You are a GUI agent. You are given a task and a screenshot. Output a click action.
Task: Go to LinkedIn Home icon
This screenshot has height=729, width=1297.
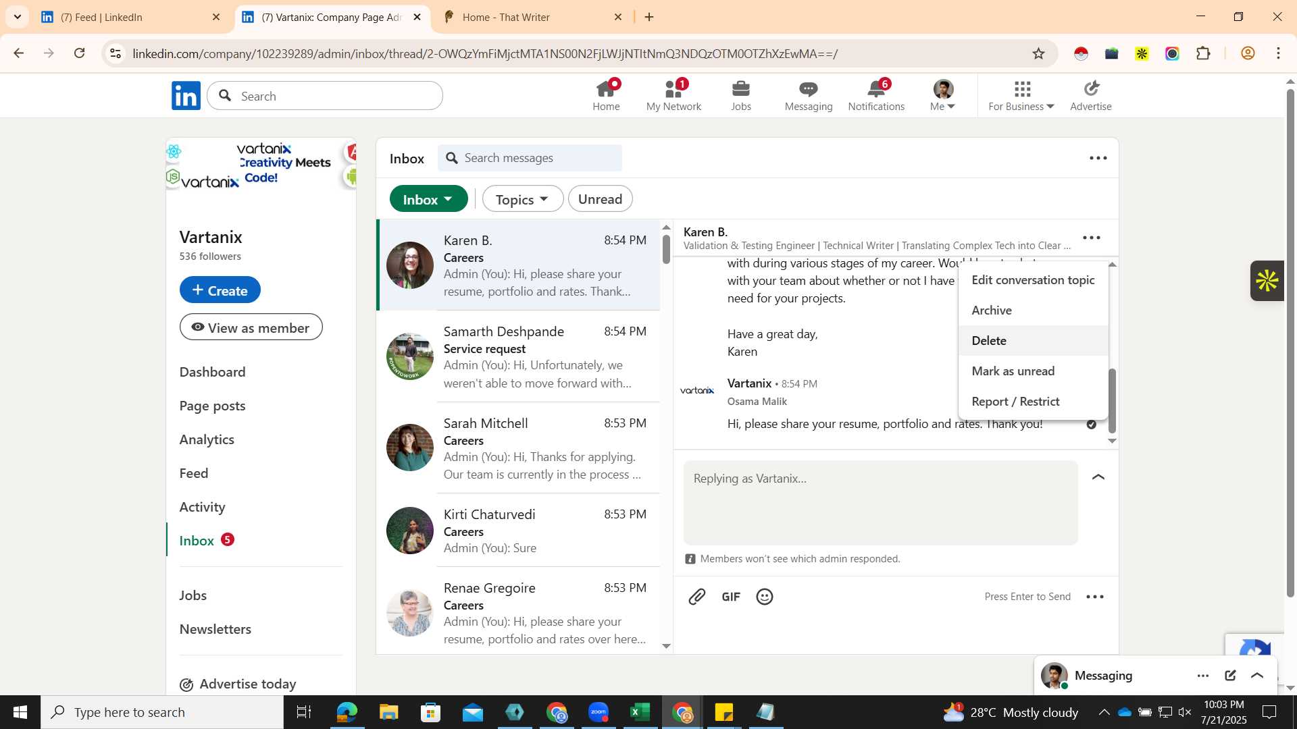[x=606, y=95]
